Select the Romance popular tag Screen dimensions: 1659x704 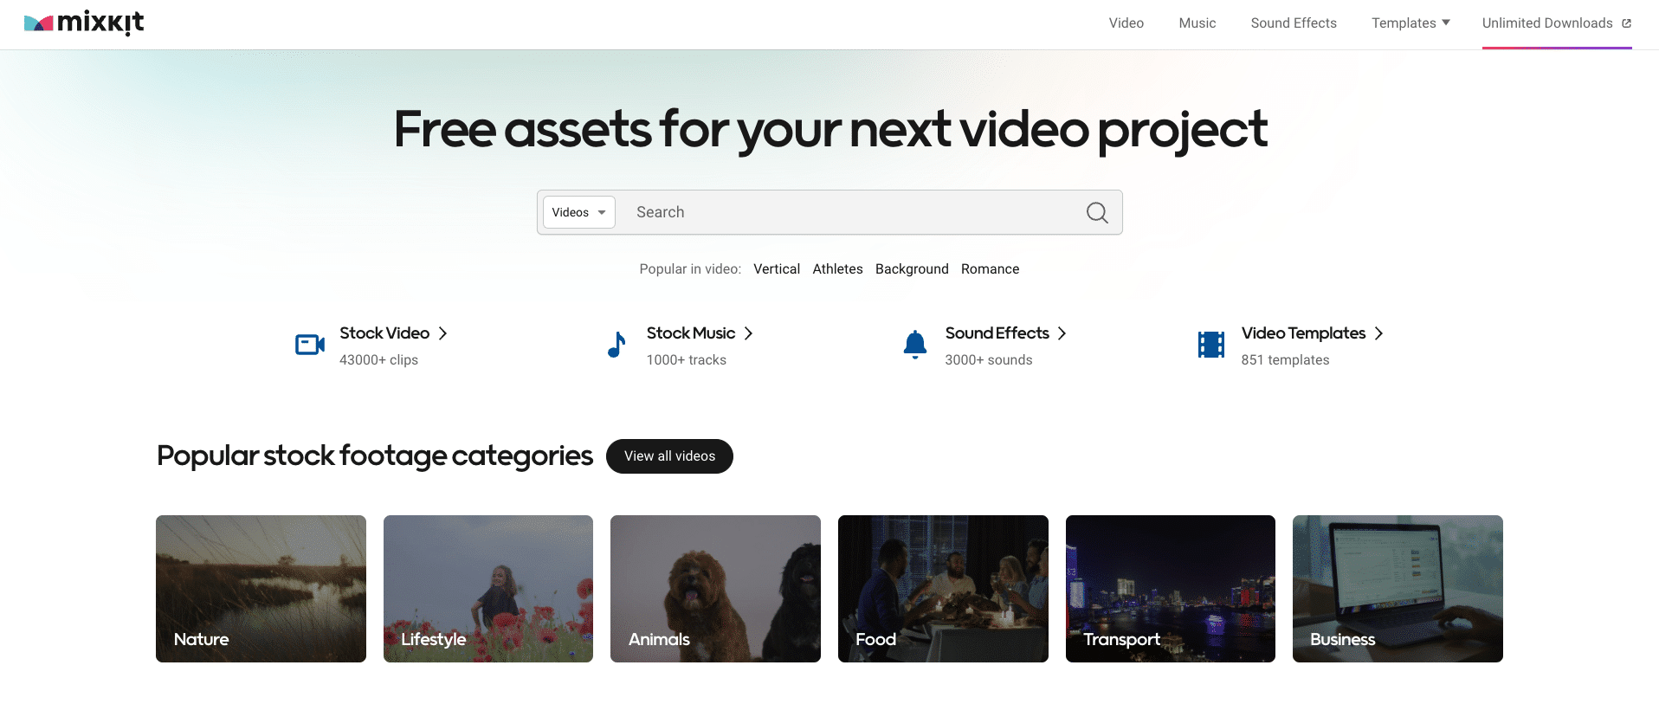(x=990, y=269)
